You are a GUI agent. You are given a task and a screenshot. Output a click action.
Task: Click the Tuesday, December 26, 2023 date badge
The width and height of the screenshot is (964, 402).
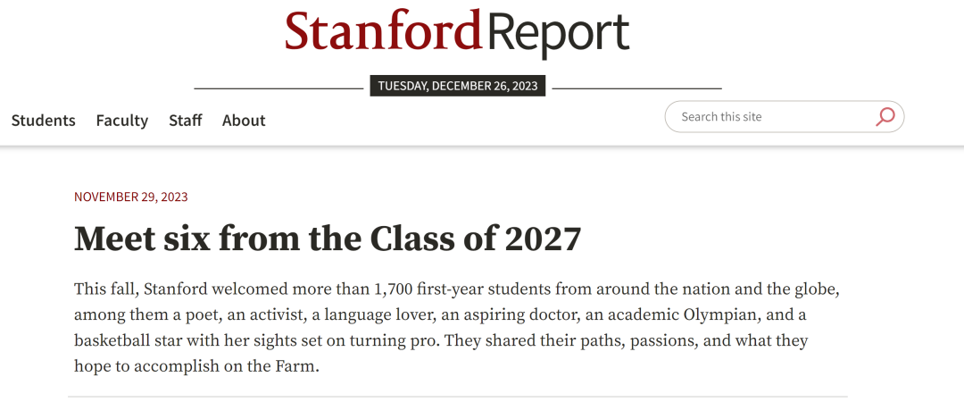click(x=457, y=86)
